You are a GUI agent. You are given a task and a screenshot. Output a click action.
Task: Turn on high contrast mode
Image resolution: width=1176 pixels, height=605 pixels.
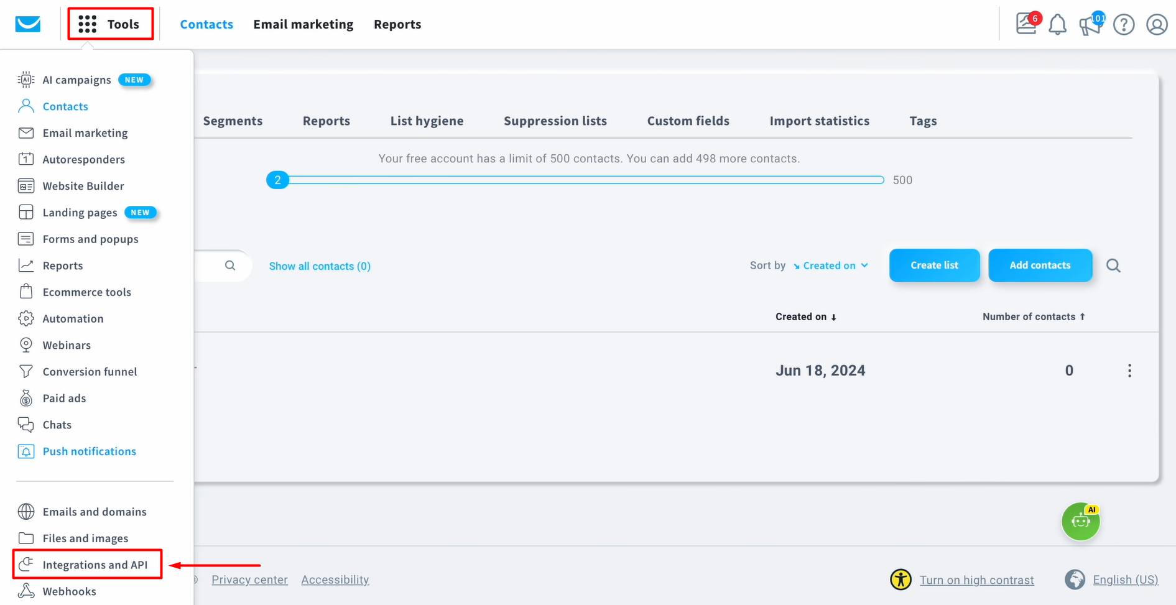coord(976,579)
